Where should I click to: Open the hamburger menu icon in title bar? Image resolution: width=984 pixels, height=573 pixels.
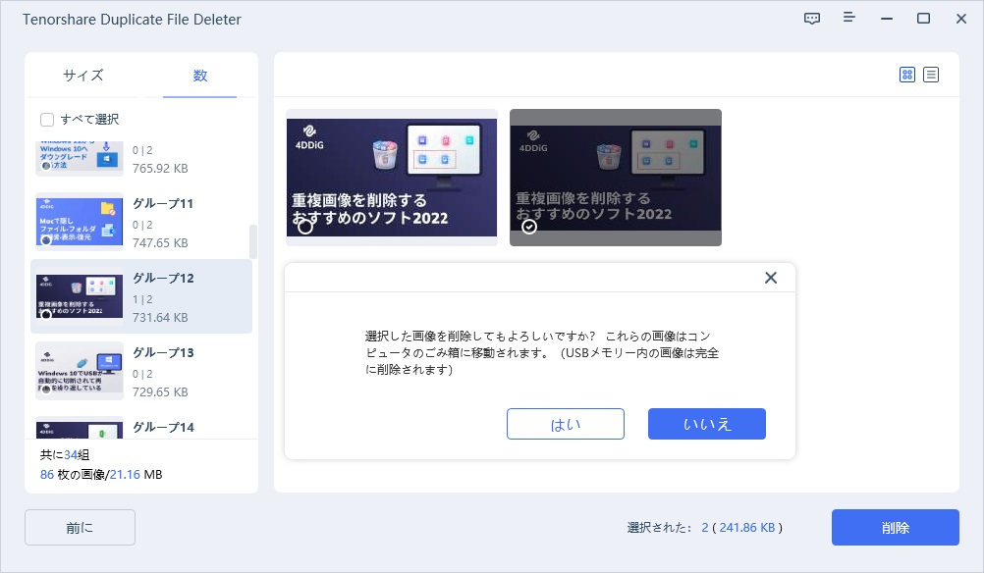coord(848,17)
